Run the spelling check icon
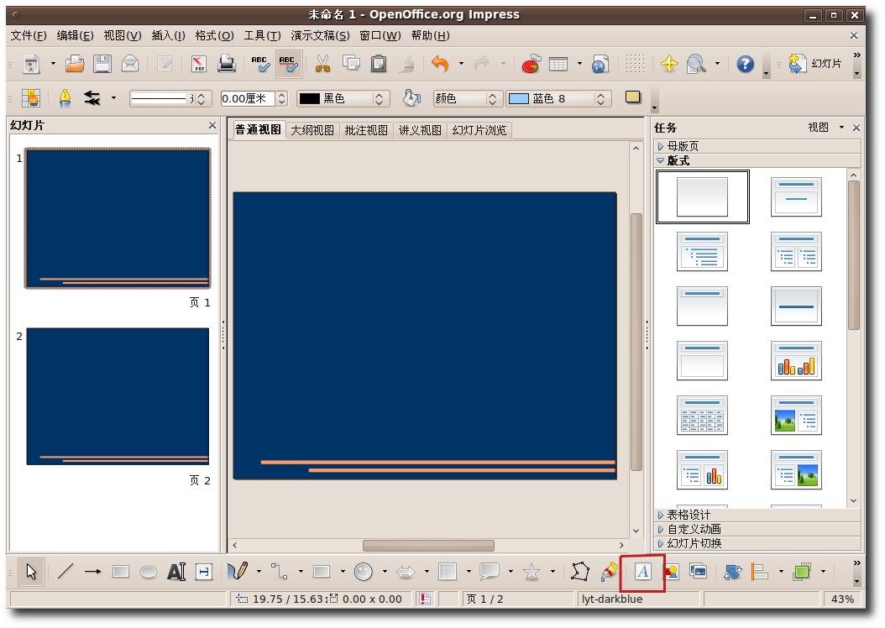Screen dimensions: 885x628 (x=260, y=64)
